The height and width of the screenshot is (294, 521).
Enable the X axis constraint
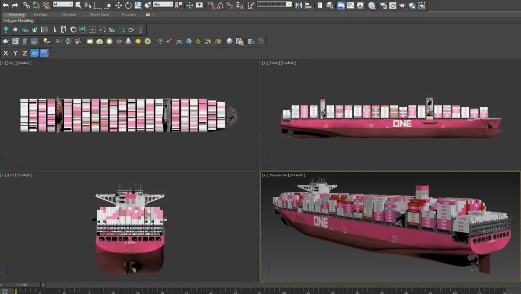pyautogui.click(x=6, y=53)
